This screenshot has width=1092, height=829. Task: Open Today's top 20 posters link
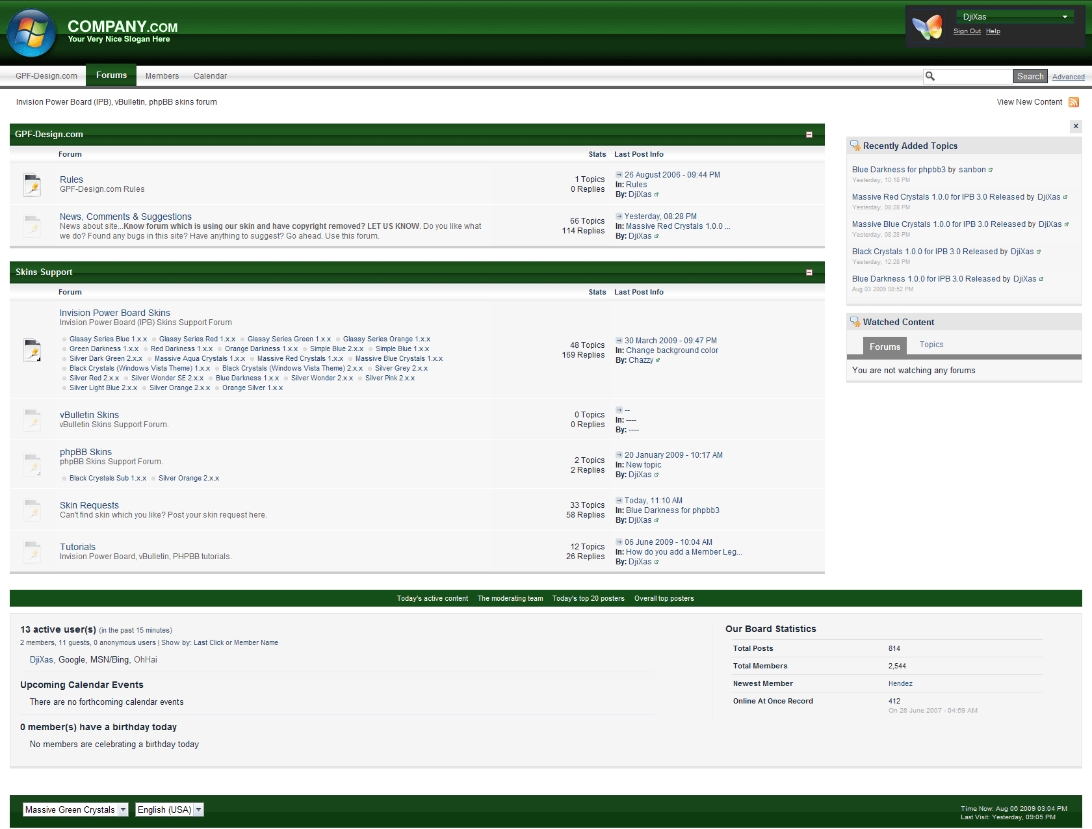(588, 598)
